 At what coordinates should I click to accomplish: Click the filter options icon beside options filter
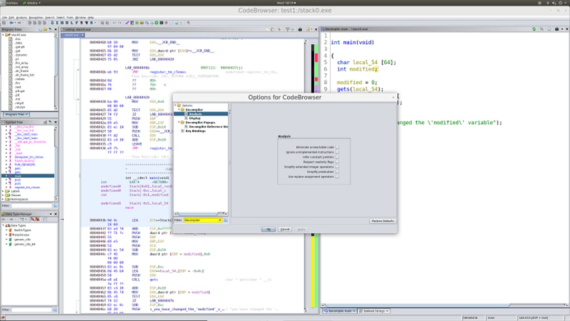coord(226,220)
